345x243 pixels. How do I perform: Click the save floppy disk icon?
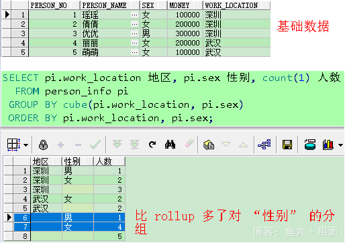click(x=287, y=145)
